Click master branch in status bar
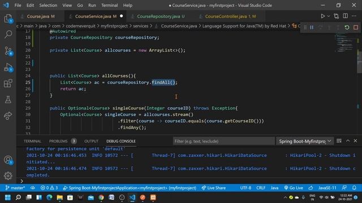Viewport: 362px width, 203px height. pos(15,188)
